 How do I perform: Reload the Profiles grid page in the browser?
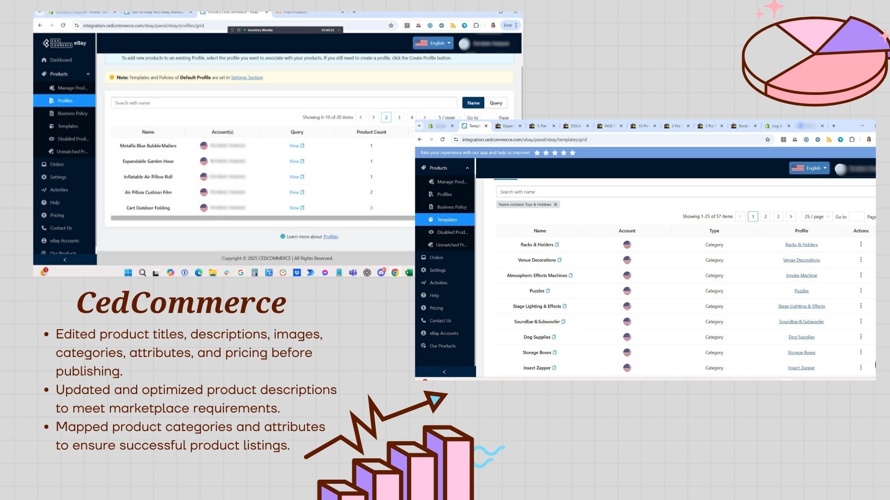[x=63, y=25]
